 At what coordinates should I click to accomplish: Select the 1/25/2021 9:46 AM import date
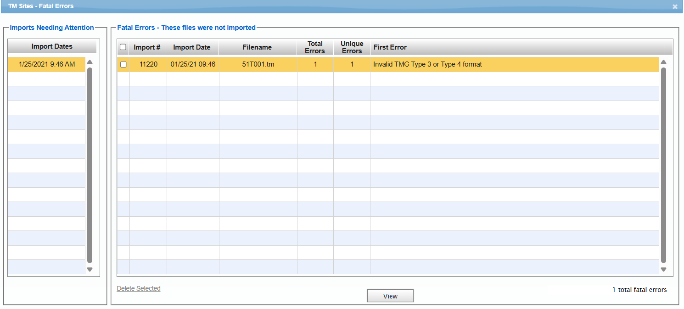point(46,64)
